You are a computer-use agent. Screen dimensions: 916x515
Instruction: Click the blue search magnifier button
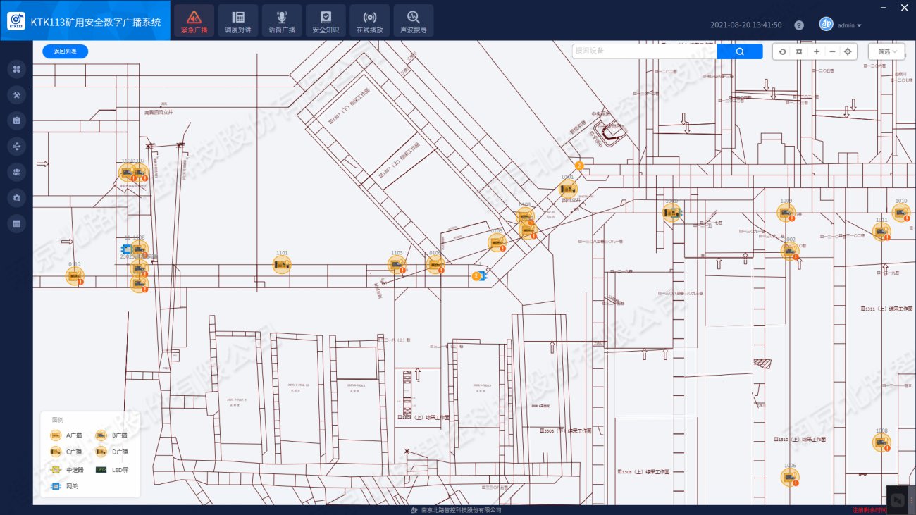point(739,51)
